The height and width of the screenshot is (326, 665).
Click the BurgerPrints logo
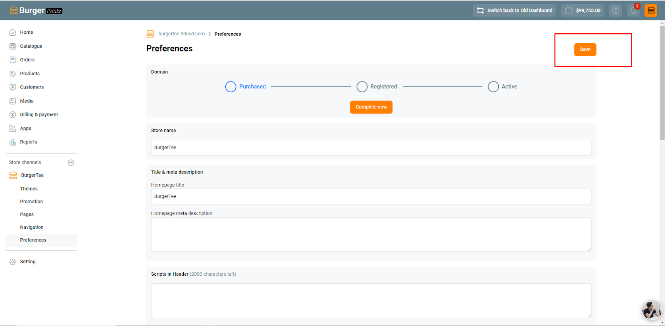point(36,10)
